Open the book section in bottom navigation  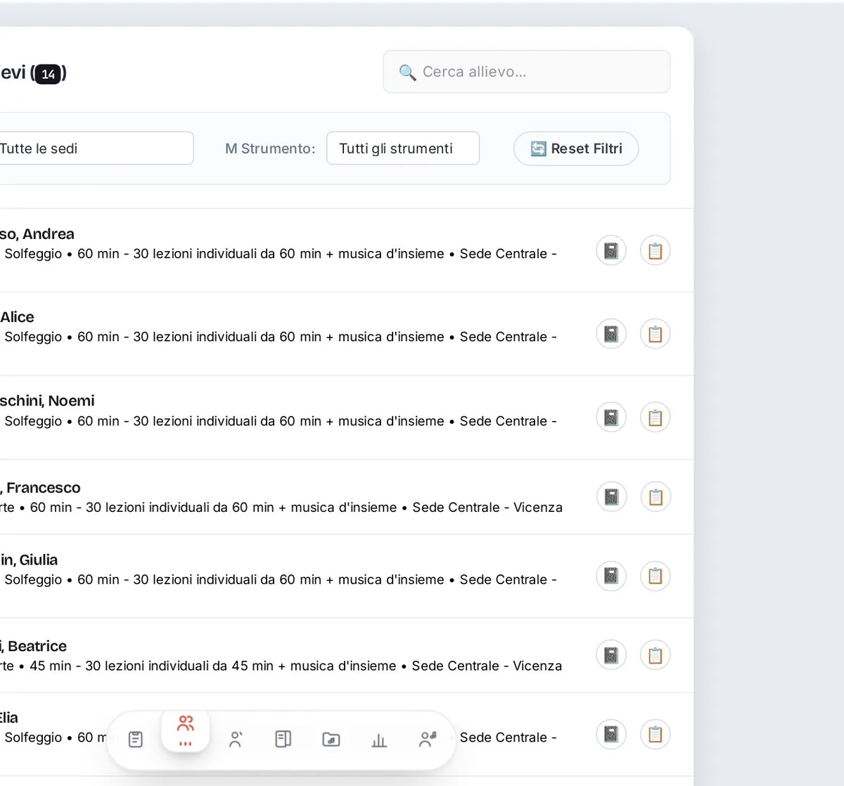[x=283, y=739]
